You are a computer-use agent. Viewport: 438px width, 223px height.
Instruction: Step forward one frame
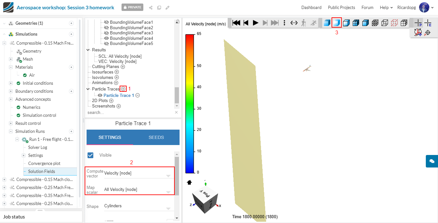(x=265, y=23)
